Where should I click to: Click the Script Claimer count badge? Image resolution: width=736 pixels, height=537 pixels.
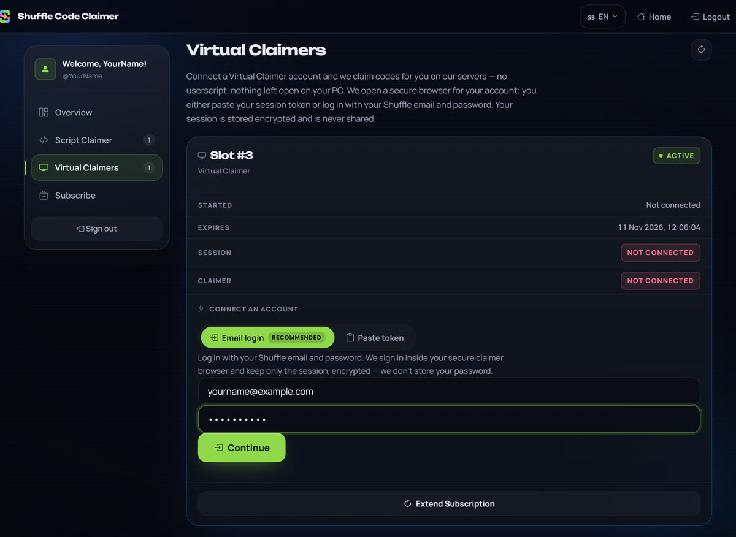pyautogui.click(x=149, y=140)
